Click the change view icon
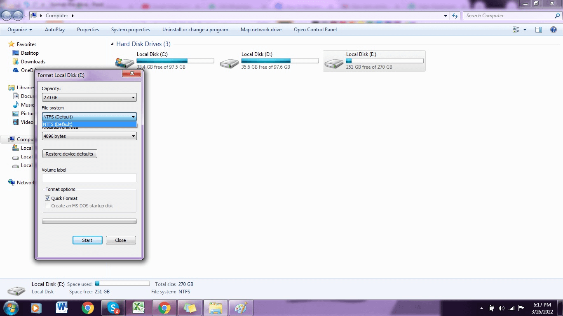 (516, 30)
